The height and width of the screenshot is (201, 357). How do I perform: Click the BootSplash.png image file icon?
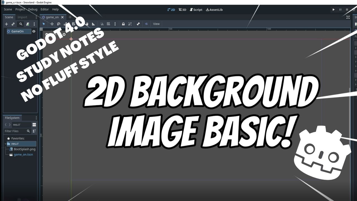tap(11, 149)
